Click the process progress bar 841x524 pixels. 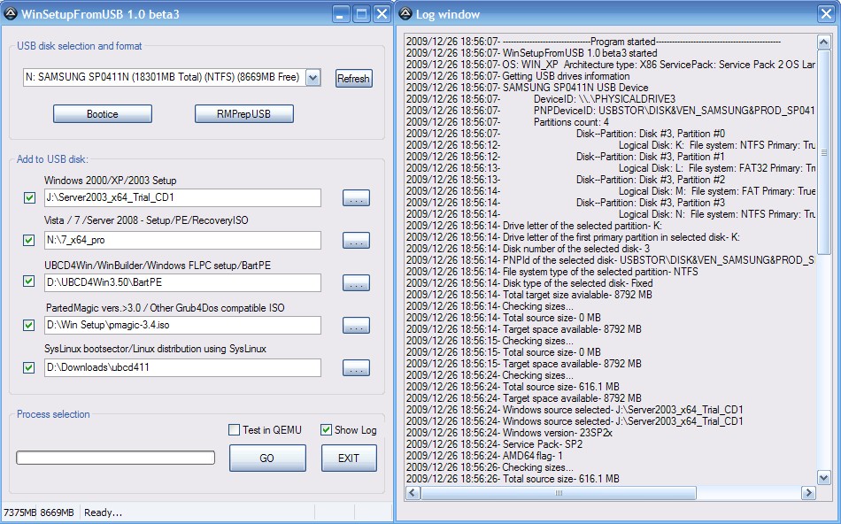116,458
